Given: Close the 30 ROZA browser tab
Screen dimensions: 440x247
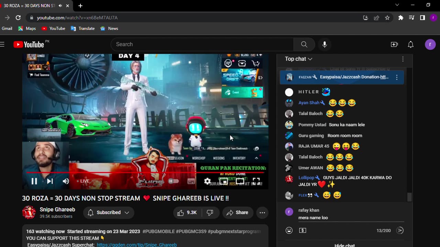Looking at the screenshot, I should 68,6.
